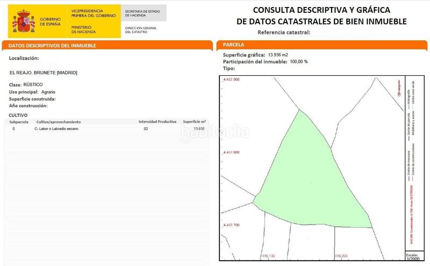Viewport: 430px width, 266px height.
Task: Click X-coordinate label '416.200' on map
Action: (341, 256)
